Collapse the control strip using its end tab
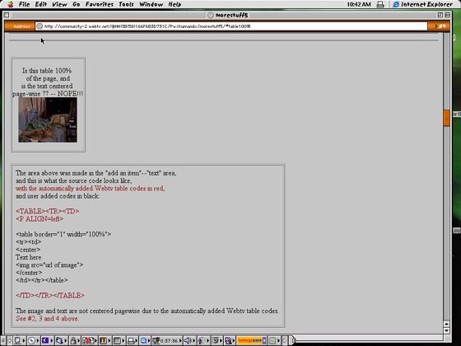Image resolution: width=461 pixels, height=346 pixels. click(x=292, y=341)
